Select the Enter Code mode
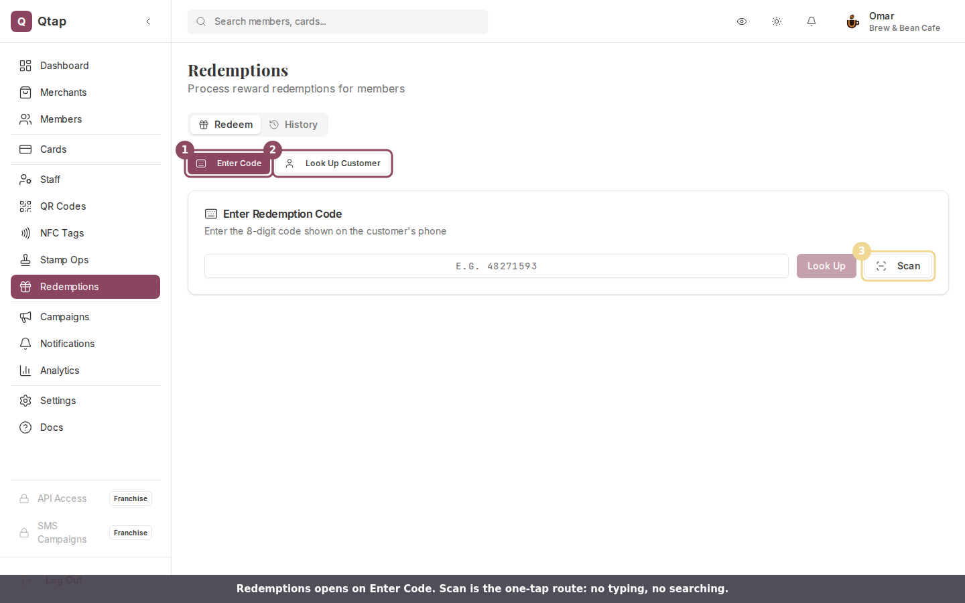This screenshot has width=965, height=603. (229, 163)
